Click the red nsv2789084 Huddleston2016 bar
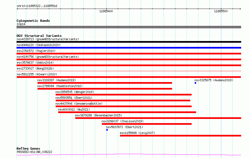This screenshot has height=158, width=249. click(x=105, y=89)
